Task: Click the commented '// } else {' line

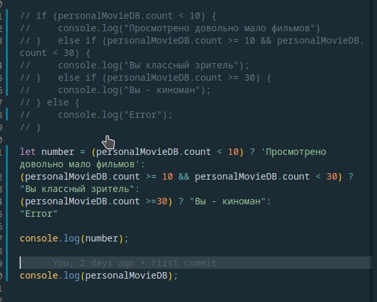Action: [x=50, y=103]
